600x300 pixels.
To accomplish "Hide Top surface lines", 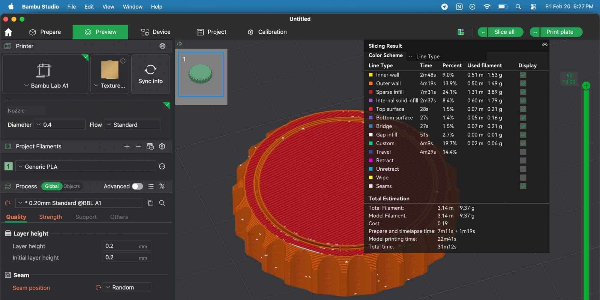I will click(523, 109).
